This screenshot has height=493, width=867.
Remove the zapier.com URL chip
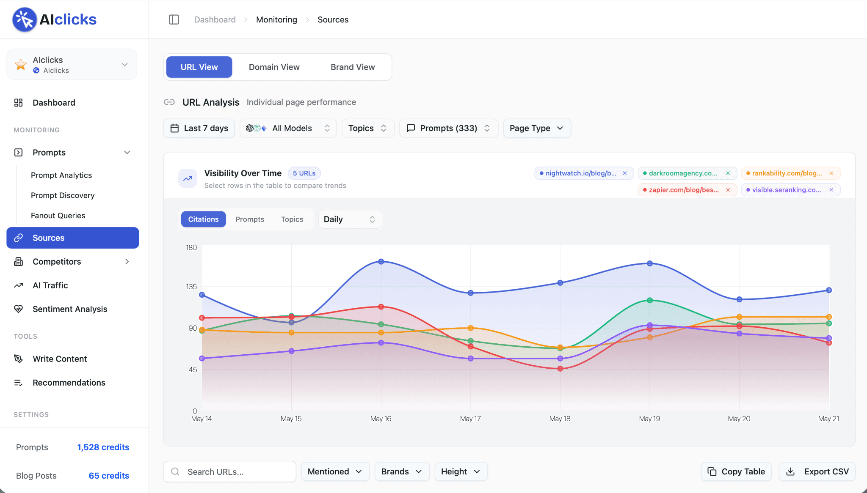point(728,190)
